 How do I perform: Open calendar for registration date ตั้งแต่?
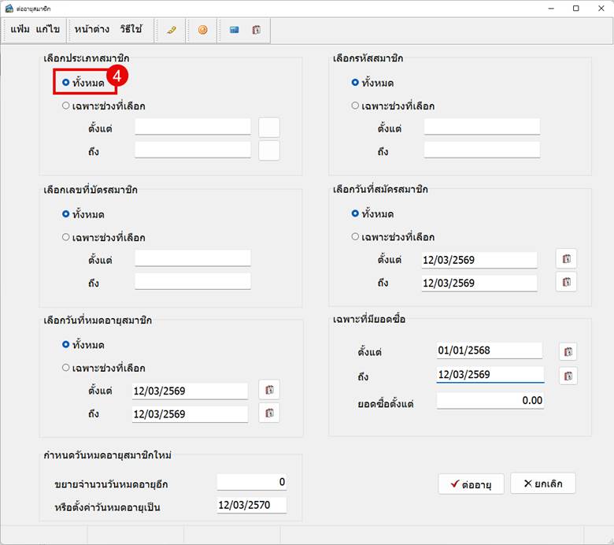click(x=566, y=259)
